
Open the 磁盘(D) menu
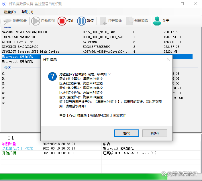pyautogui.click(x=10, y=12)
